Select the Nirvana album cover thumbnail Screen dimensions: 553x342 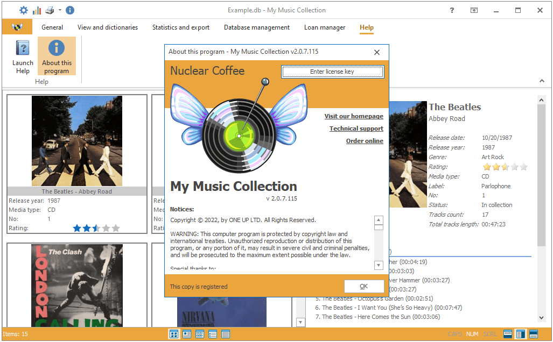pos(222,312)
